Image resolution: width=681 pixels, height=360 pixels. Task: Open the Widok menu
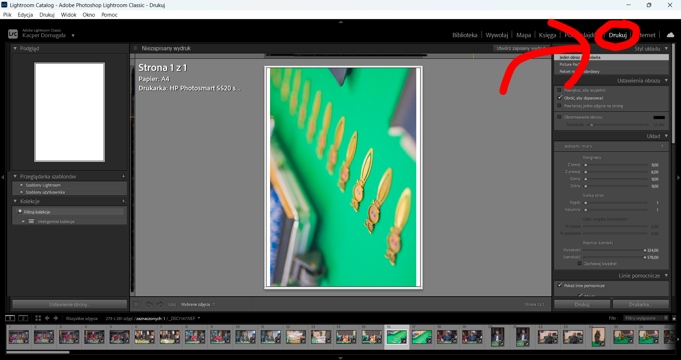(68, 15)
